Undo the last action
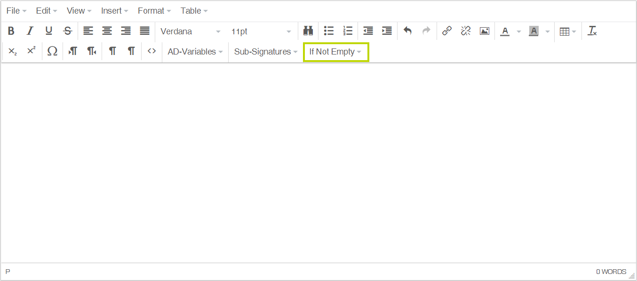This screenshot has height=281, width=637. point(408,31)
